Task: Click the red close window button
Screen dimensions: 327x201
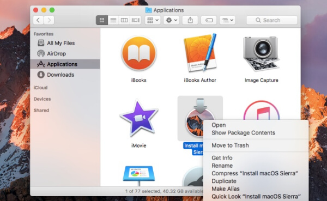Action: click(35, 10)
